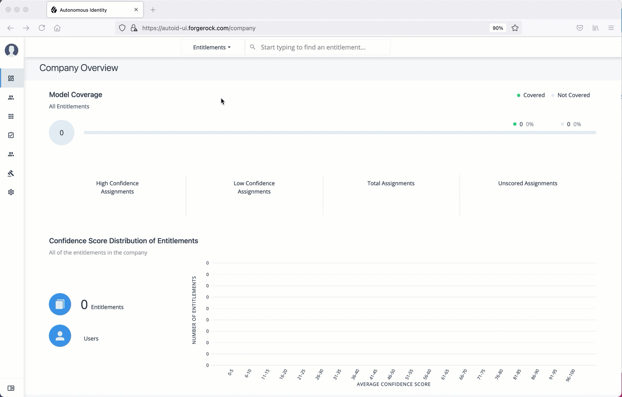Open the clipboard checkmark sidebar icon
The image size is (622, 397).
click(11, 136)
